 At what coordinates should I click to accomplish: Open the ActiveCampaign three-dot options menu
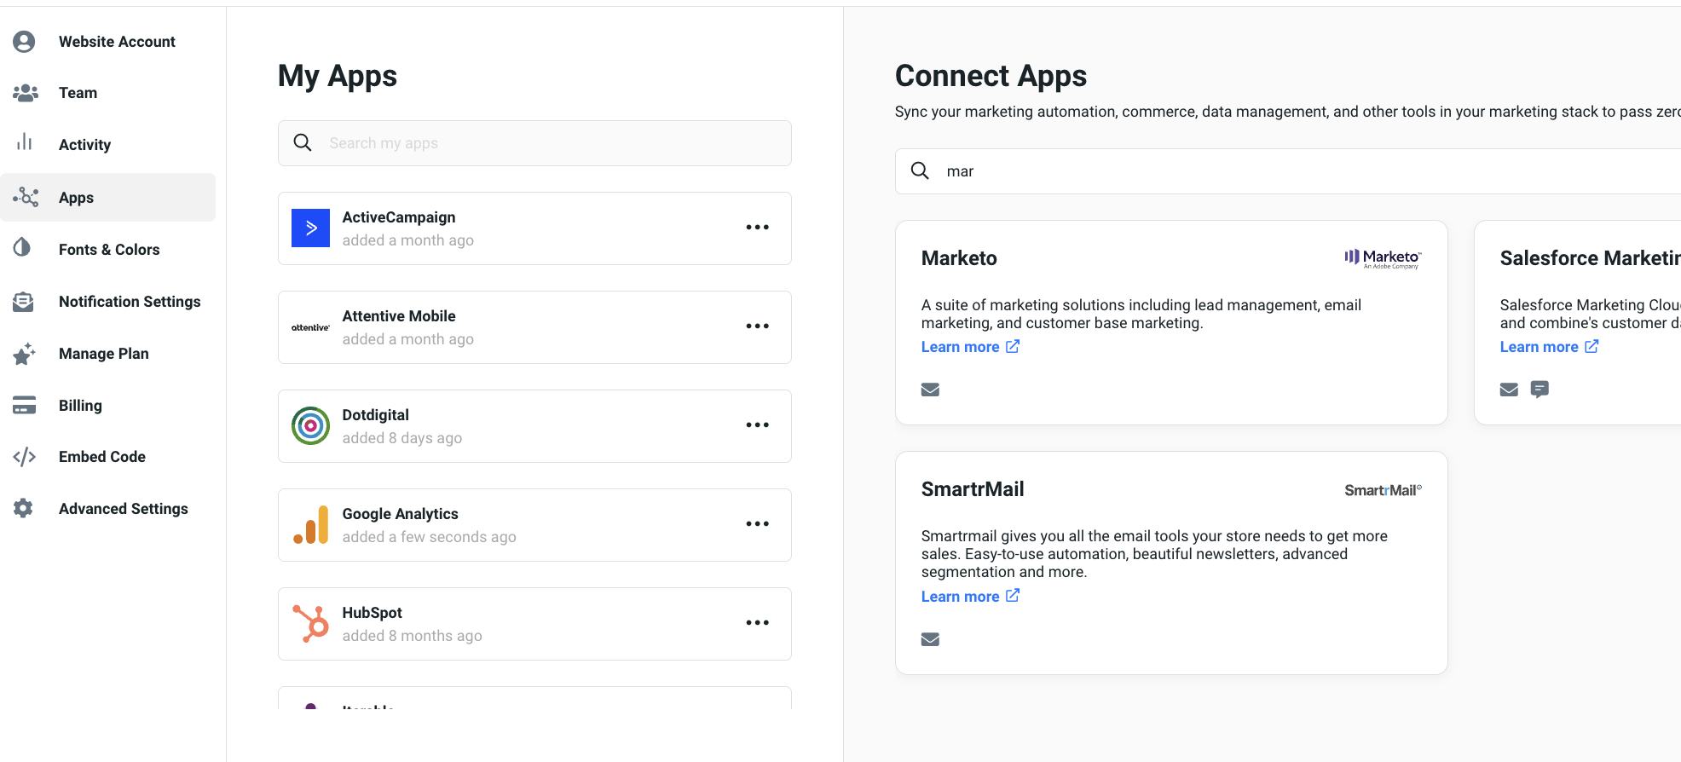(757, 228)
